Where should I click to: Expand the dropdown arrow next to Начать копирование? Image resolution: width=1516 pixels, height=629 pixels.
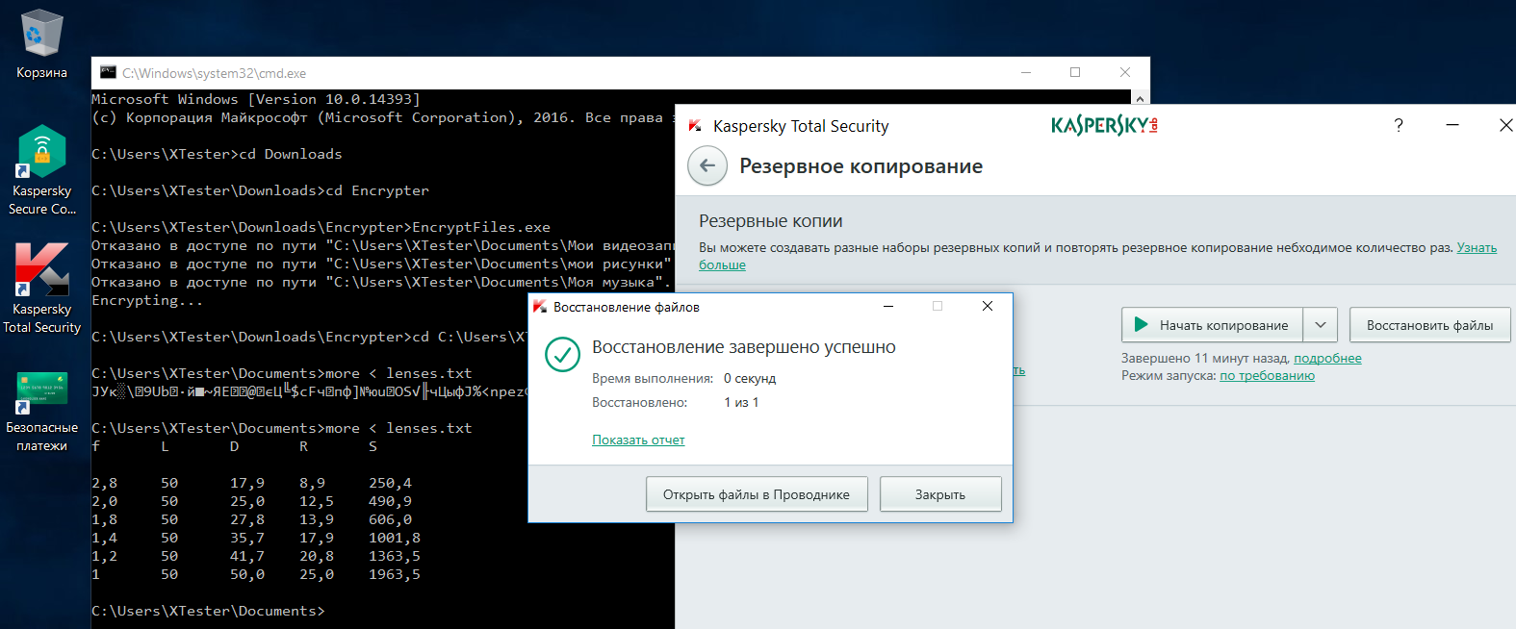(x=1320, y=325)
